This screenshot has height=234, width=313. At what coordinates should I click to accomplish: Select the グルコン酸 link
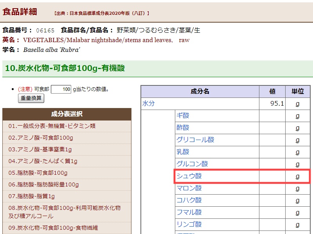pyautogui.click(x=192, y=164)
